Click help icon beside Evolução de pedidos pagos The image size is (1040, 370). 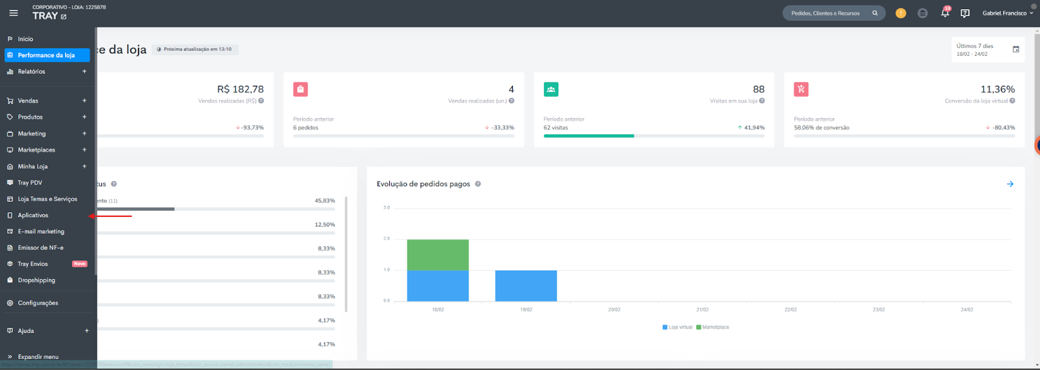click(478, 184)
